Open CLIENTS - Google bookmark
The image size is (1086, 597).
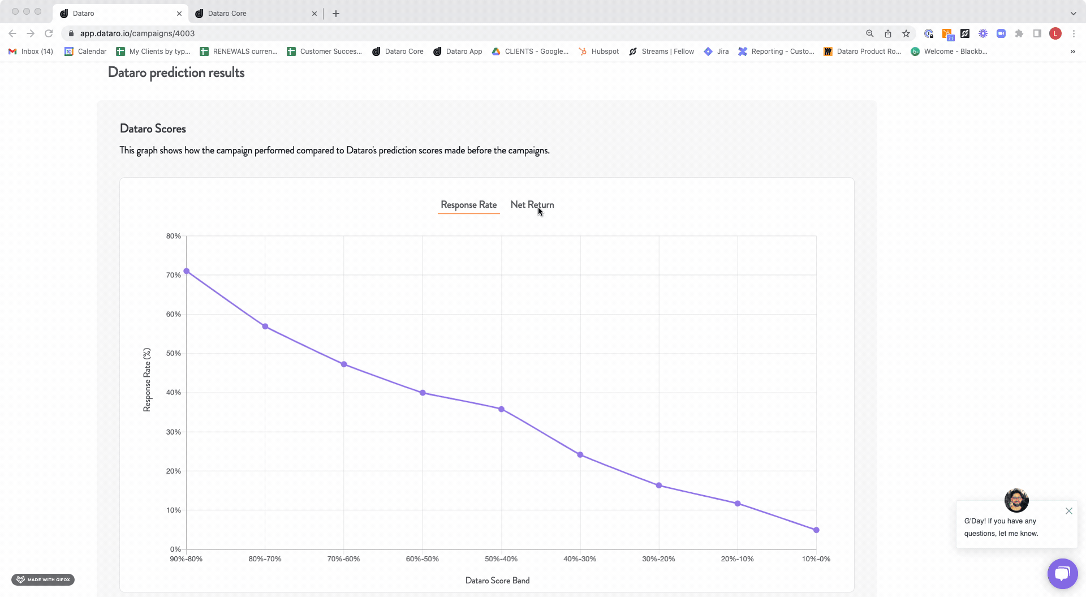(x=530, y=51)
